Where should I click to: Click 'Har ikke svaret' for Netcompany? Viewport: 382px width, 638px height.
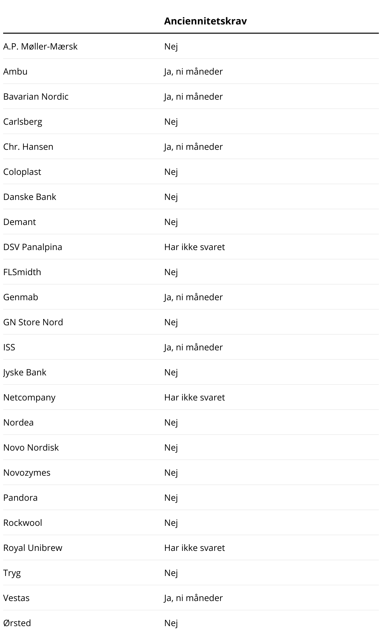point(194,397)
